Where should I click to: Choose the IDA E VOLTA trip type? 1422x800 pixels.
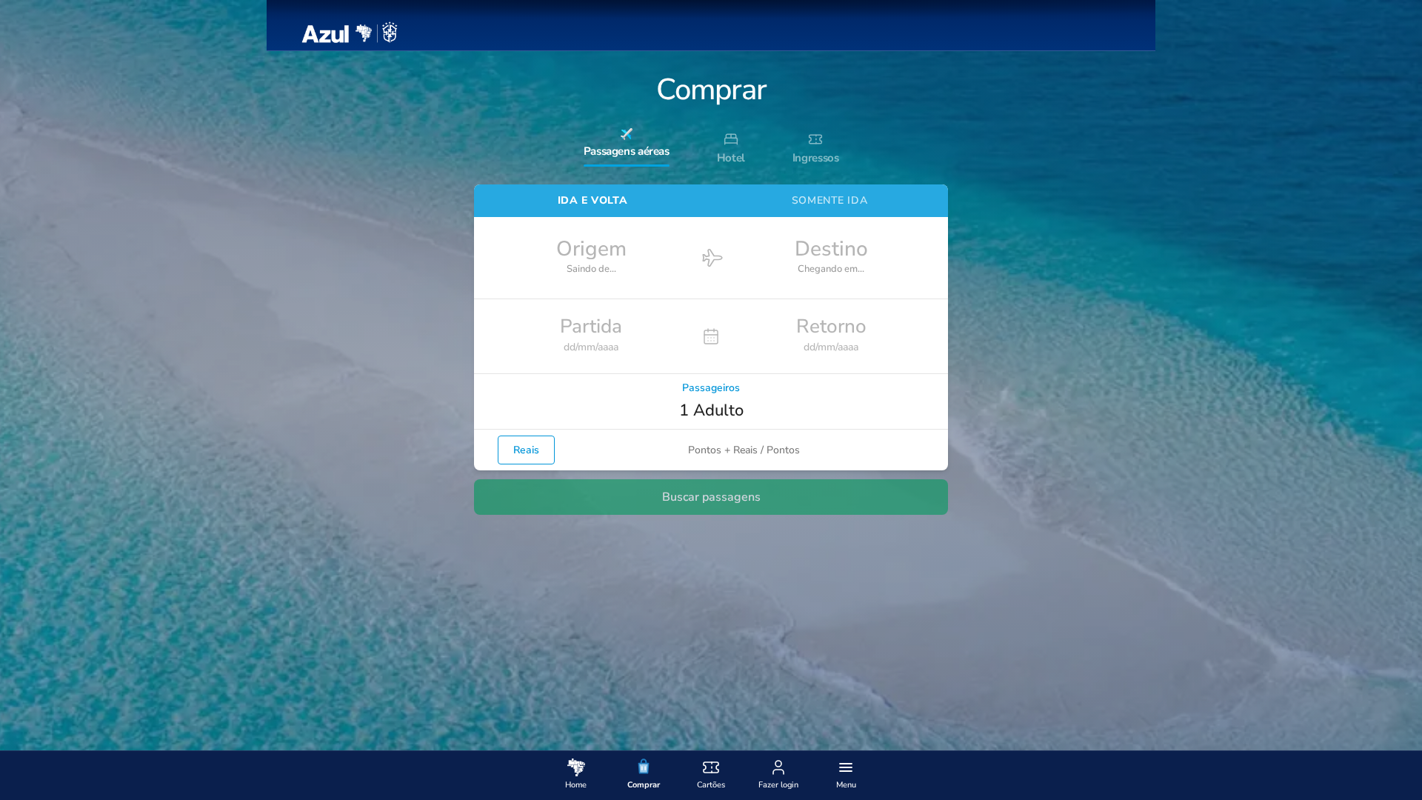coord(592,201)
